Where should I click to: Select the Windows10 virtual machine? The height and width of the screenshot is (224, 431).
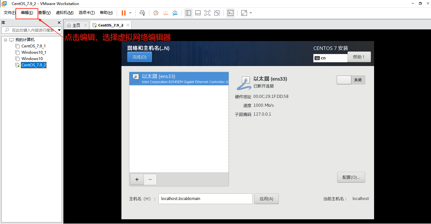tap(32, 58)
